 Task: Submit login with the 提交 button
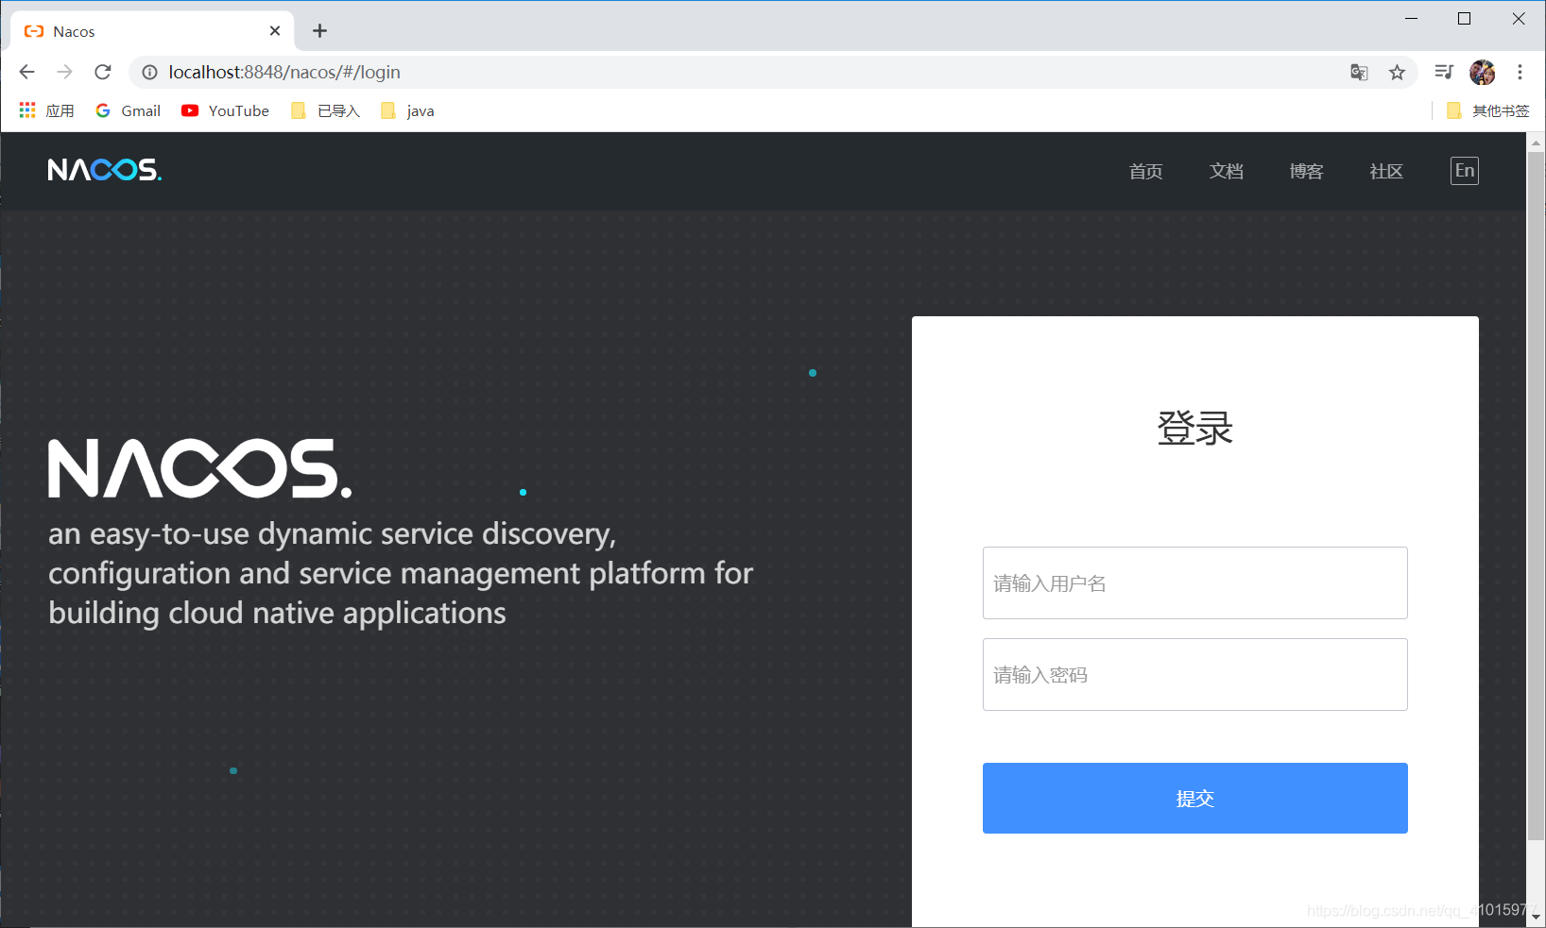pyautogui.click(x=1195, y=798)
